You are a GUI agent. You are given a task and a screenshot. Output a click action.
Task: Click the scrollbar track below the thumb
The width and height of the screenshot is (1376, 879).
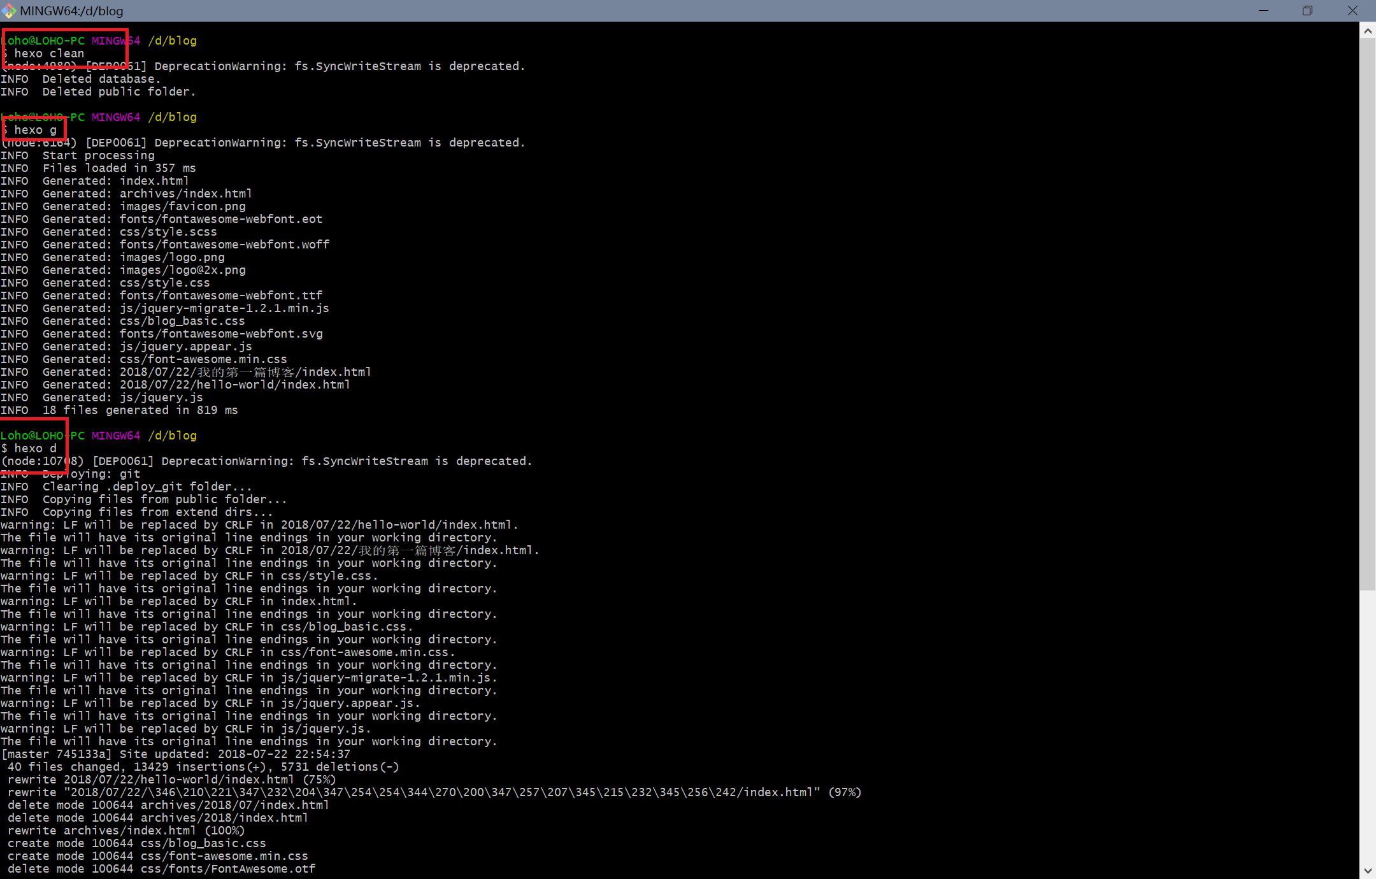pos(1368,726)
